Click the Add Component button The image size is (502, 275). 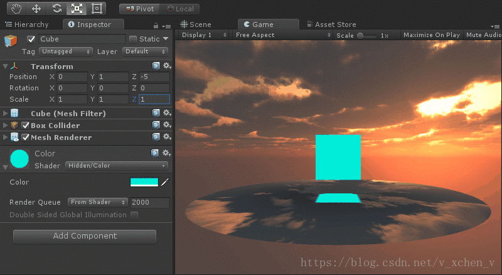coord(85,236)
